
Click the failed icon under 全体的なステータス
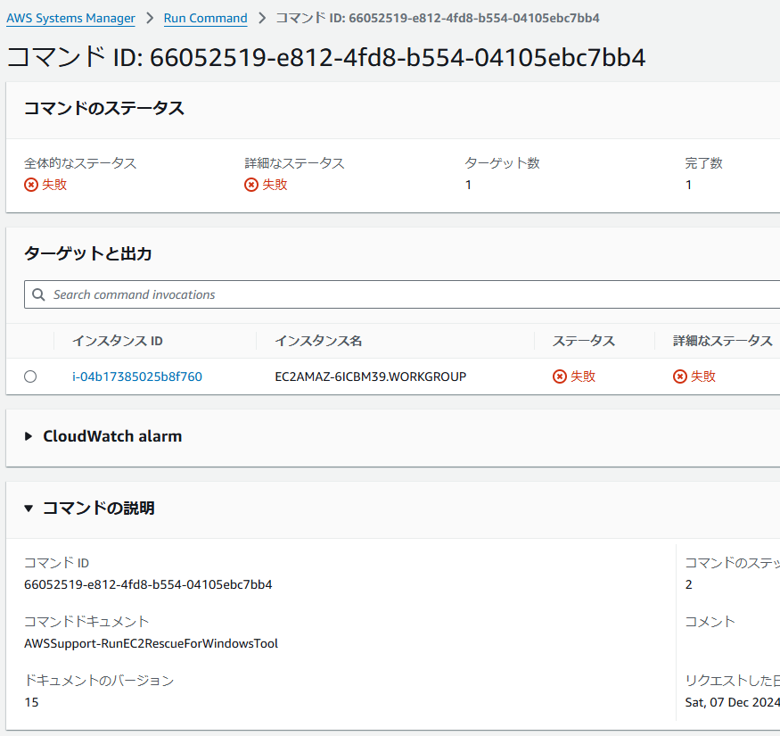pos(31,185)
